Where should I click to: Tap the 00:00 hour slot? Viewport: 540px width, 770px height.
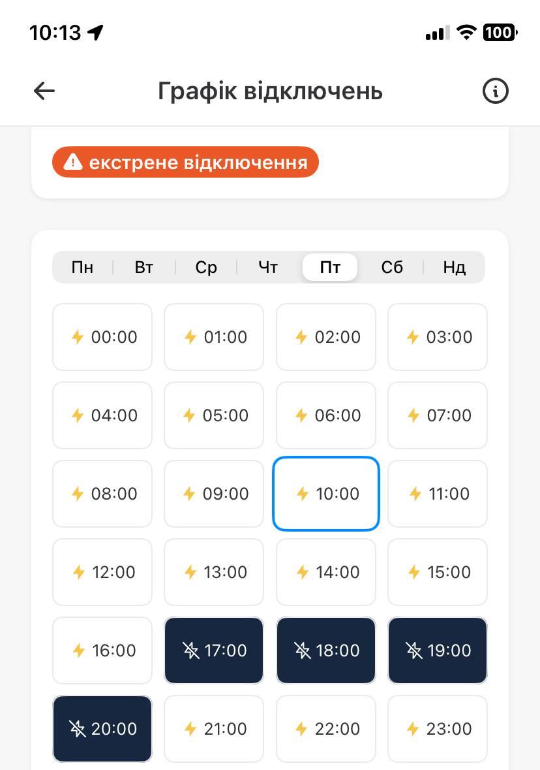pos(102,337)
